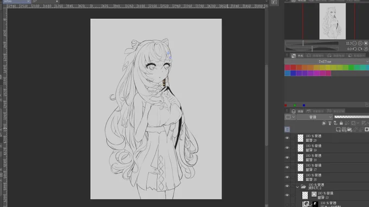Screen dimensions: 369x207
Task: Open the color panel hamburger menu
Action: pos(287,55)
